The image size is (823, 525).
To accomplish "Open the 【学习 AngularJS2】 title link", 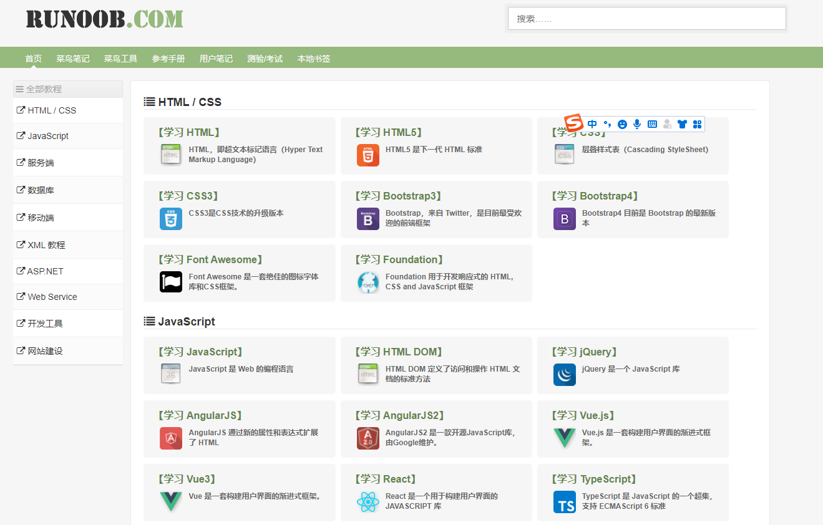I will [399, 415].
